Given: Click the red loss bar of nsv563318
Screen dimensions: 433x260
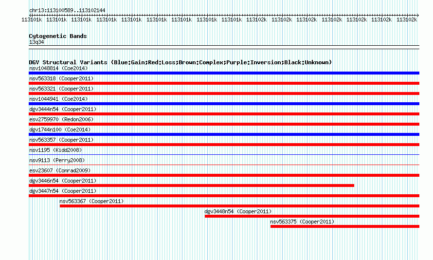Looking at the screenshot, I should [224, 83].
